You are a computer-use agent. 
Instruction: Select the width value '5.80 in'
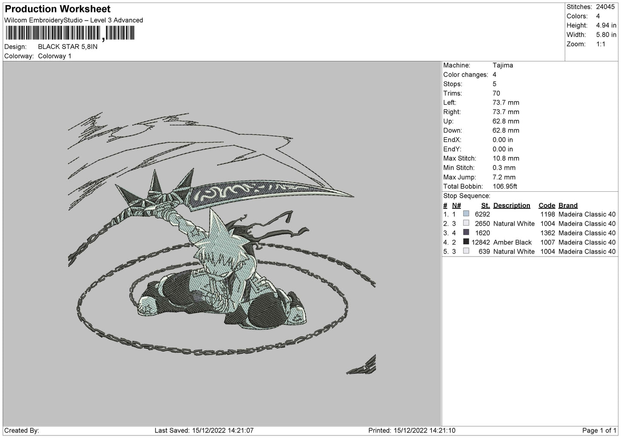click(x=606, y=35)
